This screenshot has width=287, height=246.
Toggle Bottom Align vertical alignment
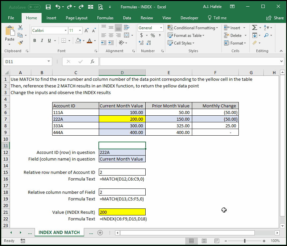coord(118,28)
